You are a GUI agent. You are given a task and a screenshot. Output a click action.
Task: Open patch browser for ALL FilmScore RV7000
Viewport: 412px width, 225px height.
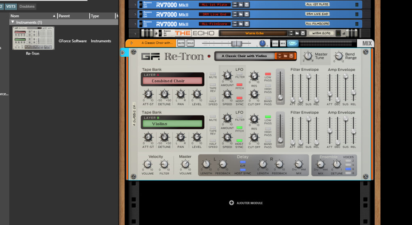[241, 24]
